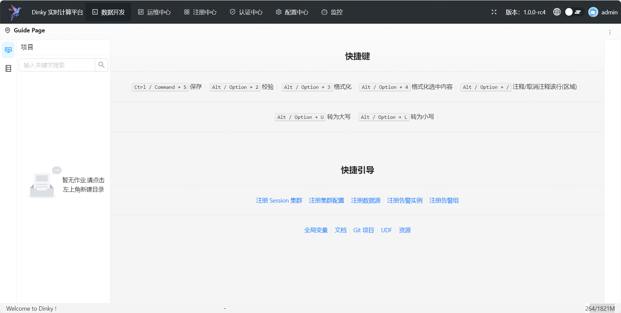Open the 文档 link
Viewport: 621px width, 313px height.
point(341,230)
